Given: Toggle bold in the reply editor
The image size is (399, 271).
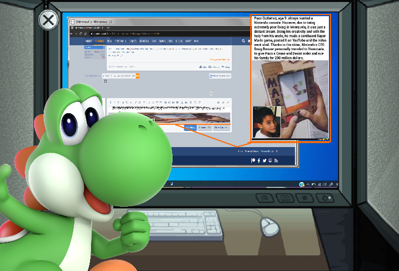Looking at the screenshot, I should (111, 102).
